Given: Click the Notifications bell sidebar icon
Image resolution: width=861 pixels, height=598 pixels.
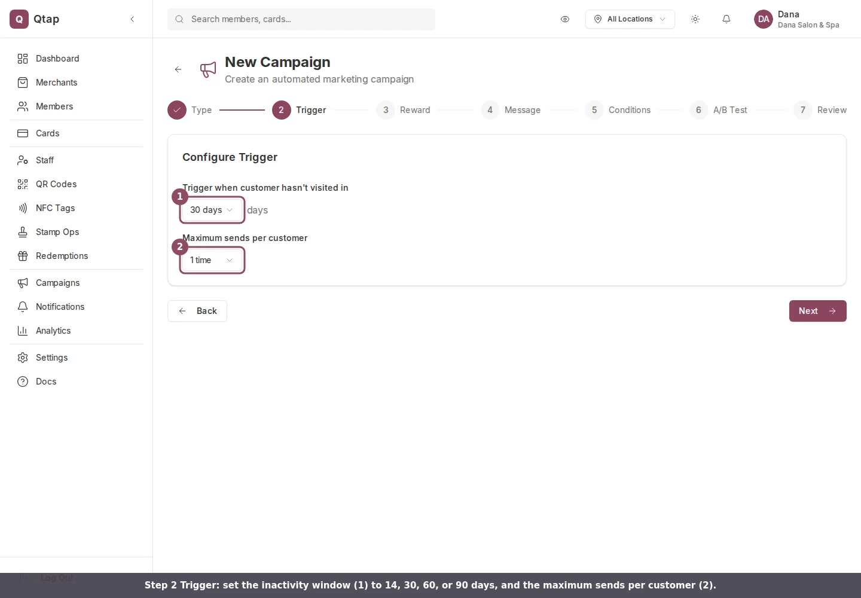Looking at the screenshot, I should (x=23, y=307).
